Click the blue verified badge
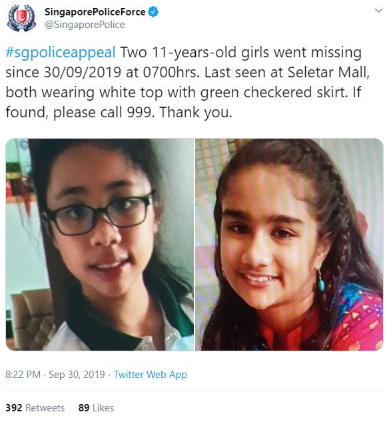 click(x=154, y=12)
